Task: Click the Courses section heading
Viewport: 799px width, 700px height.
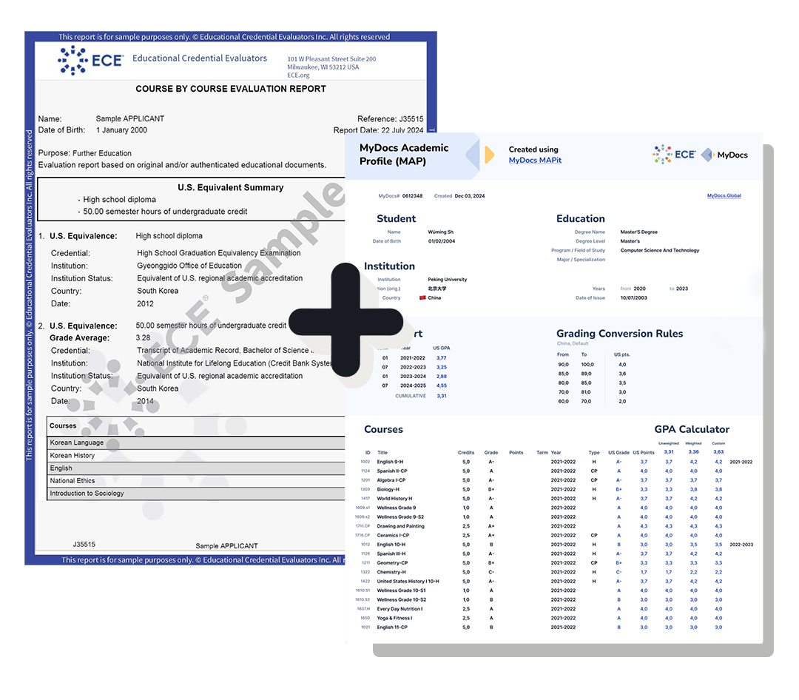Action: 385,429
